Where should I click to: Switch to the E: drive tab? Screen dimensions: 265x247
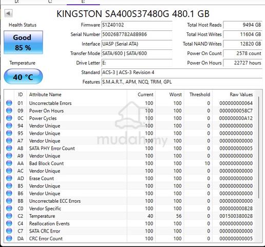pos(83,2)
